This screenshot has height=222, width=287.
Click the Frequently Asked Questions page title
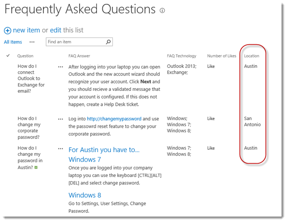point(80,9)
